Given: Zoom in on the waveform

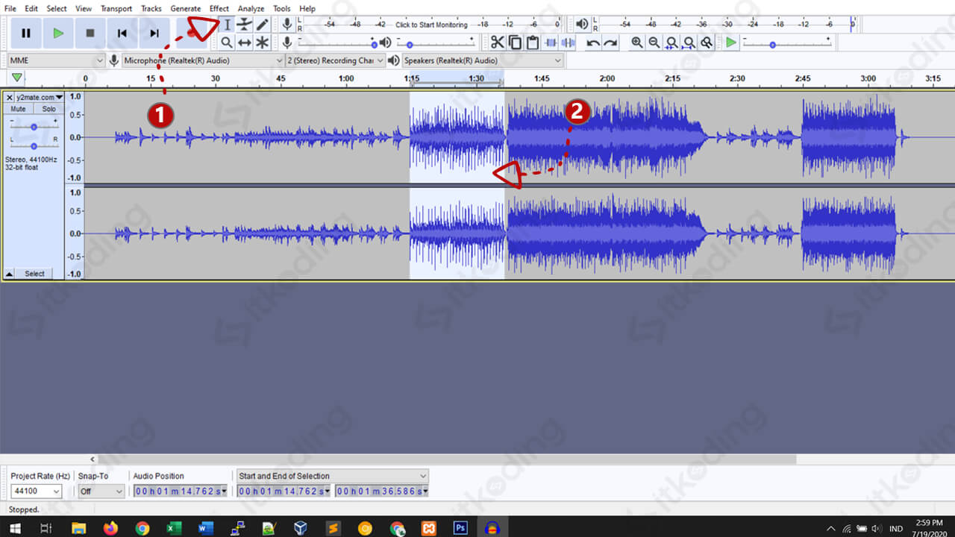Looking at the screenshot, I should (636, 43).
